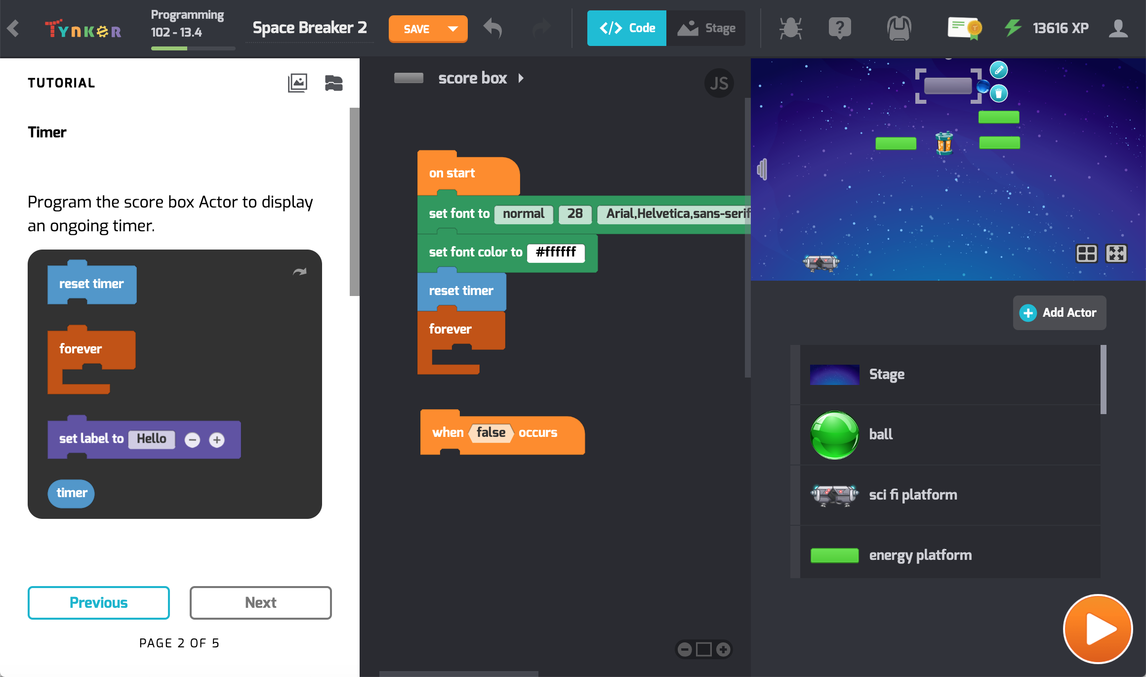
Task: Switch to the Code tab
Action: pos(627,28)
